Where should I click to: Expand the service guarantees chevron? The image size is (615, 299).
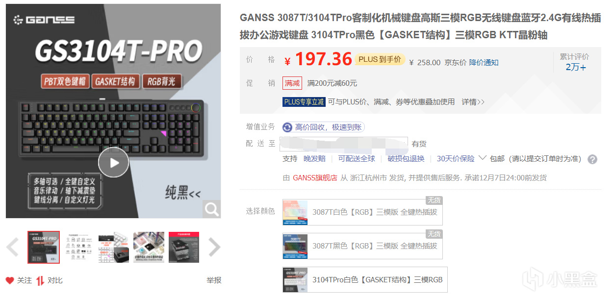coord(482,158)
